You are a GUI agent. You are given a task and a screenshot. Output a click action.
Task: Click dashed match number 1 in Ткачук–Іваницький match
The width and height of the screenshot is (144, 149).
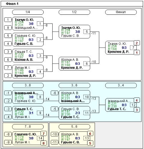point(40,24)
